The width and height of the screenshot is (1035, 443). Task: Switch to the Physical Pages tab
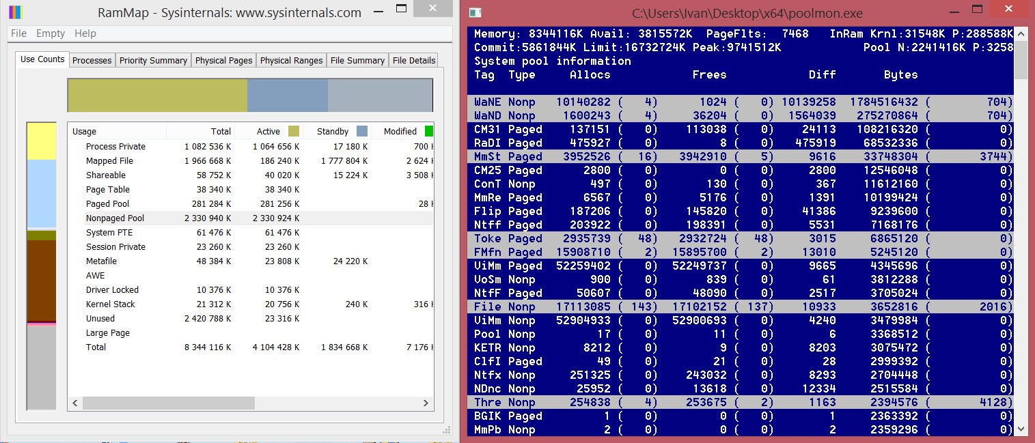coord(223,60)
